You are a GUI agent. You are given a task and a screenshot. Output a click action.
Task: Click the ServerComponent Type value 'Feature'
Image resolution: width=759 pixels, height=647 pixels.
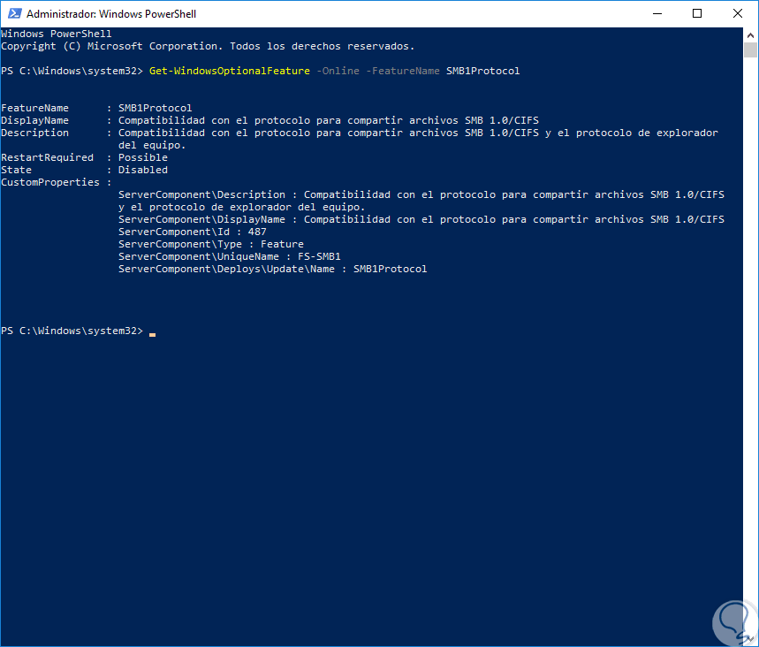coord(282,244)
